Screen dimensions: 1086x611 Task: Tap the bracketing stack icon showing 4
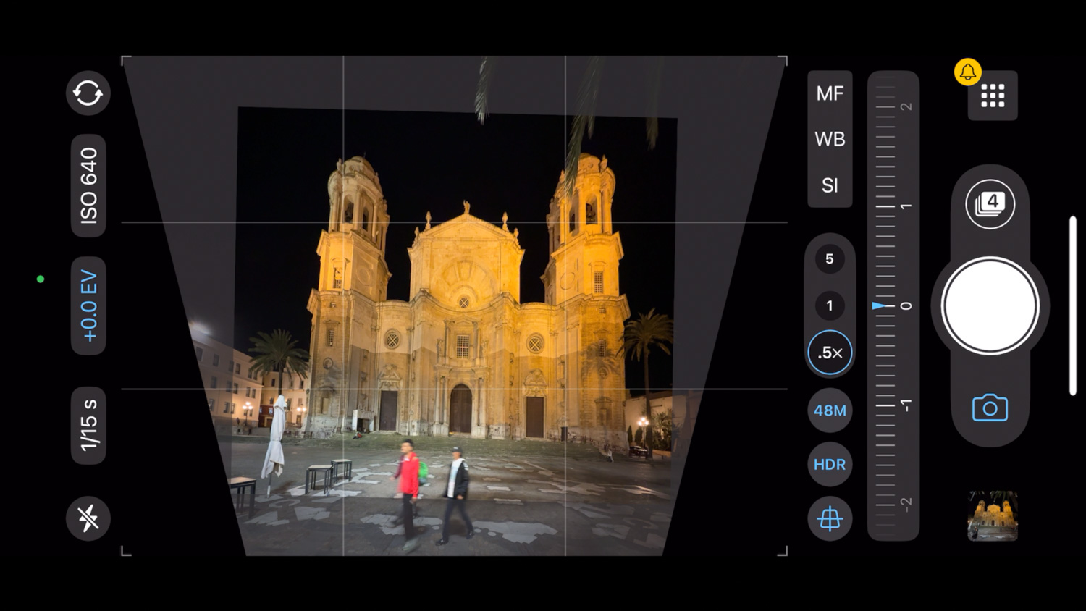point(990,204)
